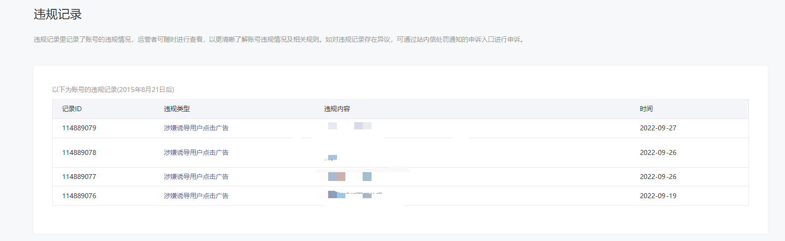Open violation type link for record 114889076
785x241 pixels.
pos(196,196)
